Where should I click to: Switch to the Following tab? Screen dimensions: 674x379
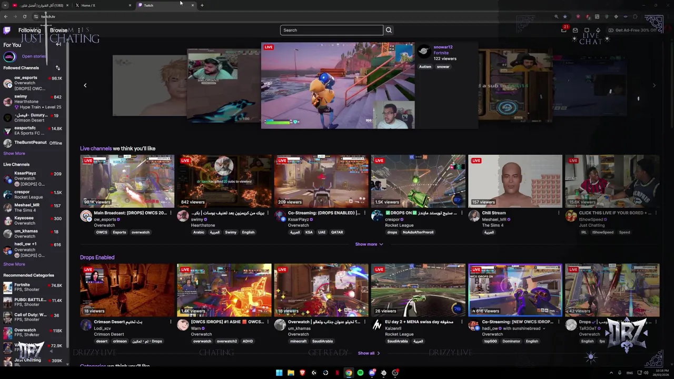[x=29, y=30]
